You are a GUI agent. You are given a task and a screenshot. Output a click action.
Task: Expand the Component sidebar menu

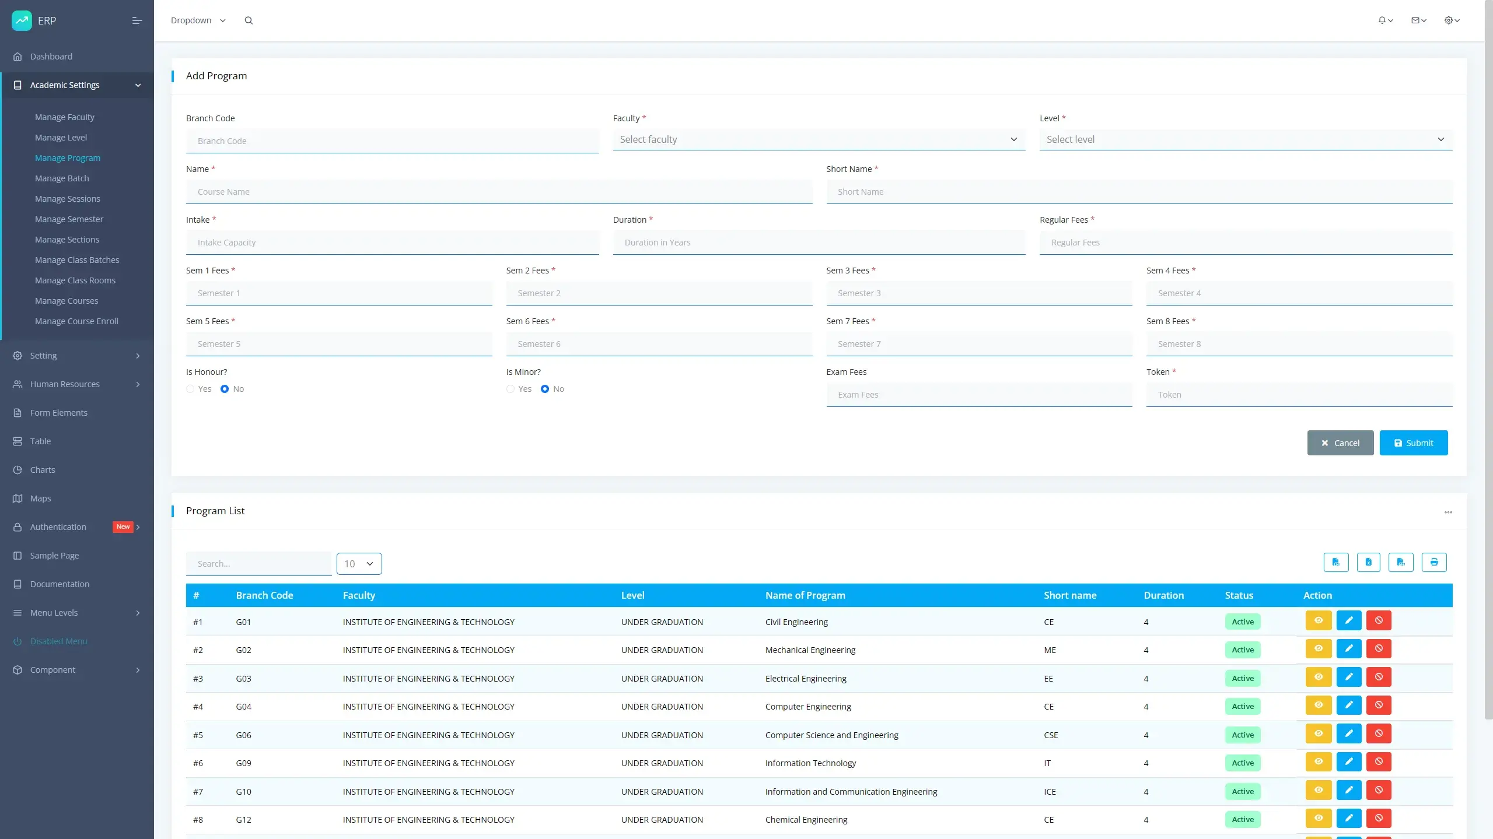coord(78,670)
